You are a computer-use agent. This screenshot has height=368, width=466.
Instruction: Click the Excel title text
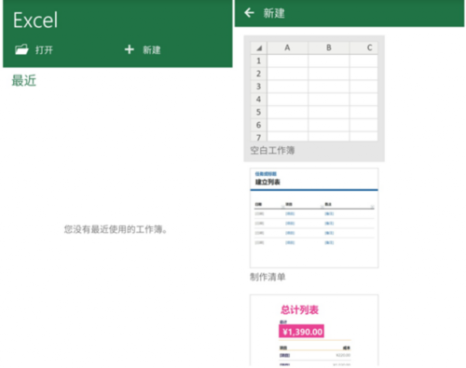point(35,20)
